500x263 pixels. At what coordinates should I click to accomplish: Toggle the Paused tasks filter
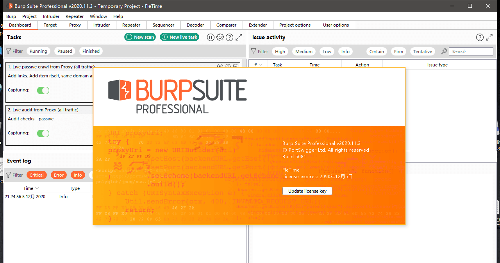[65, 51]
